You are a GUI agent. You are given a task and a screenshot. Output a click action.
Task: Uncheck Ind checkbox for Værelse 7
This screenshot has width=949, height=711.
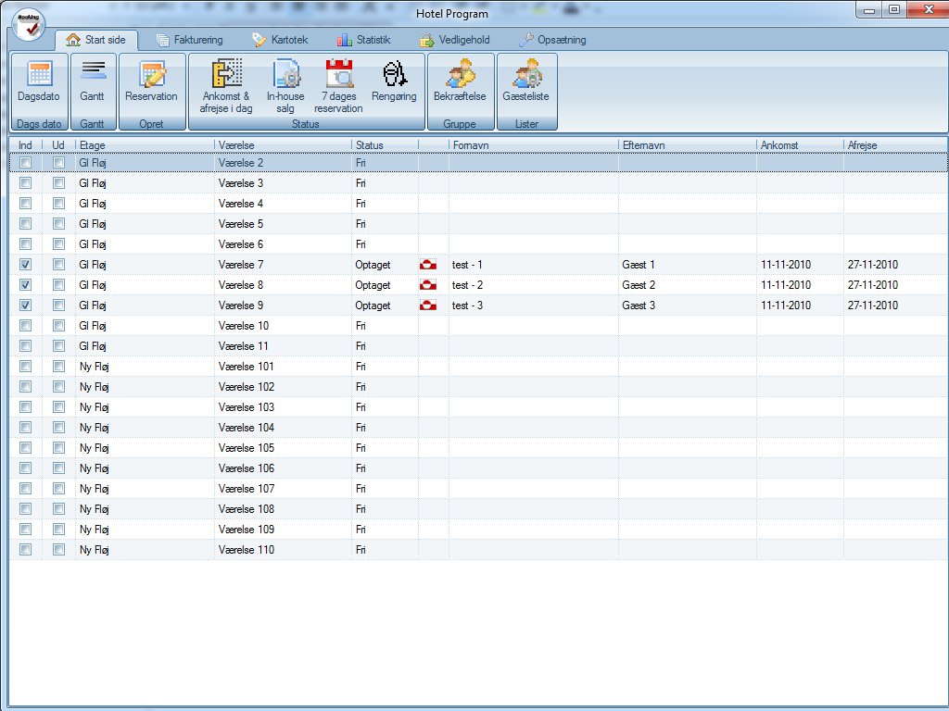coord(26,265)
